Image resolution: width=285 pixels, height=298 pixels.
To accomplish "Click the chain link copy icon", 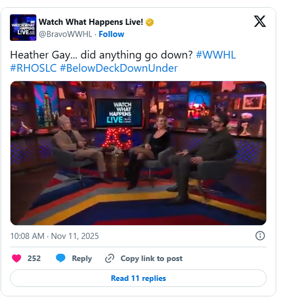I will [110, 258].
